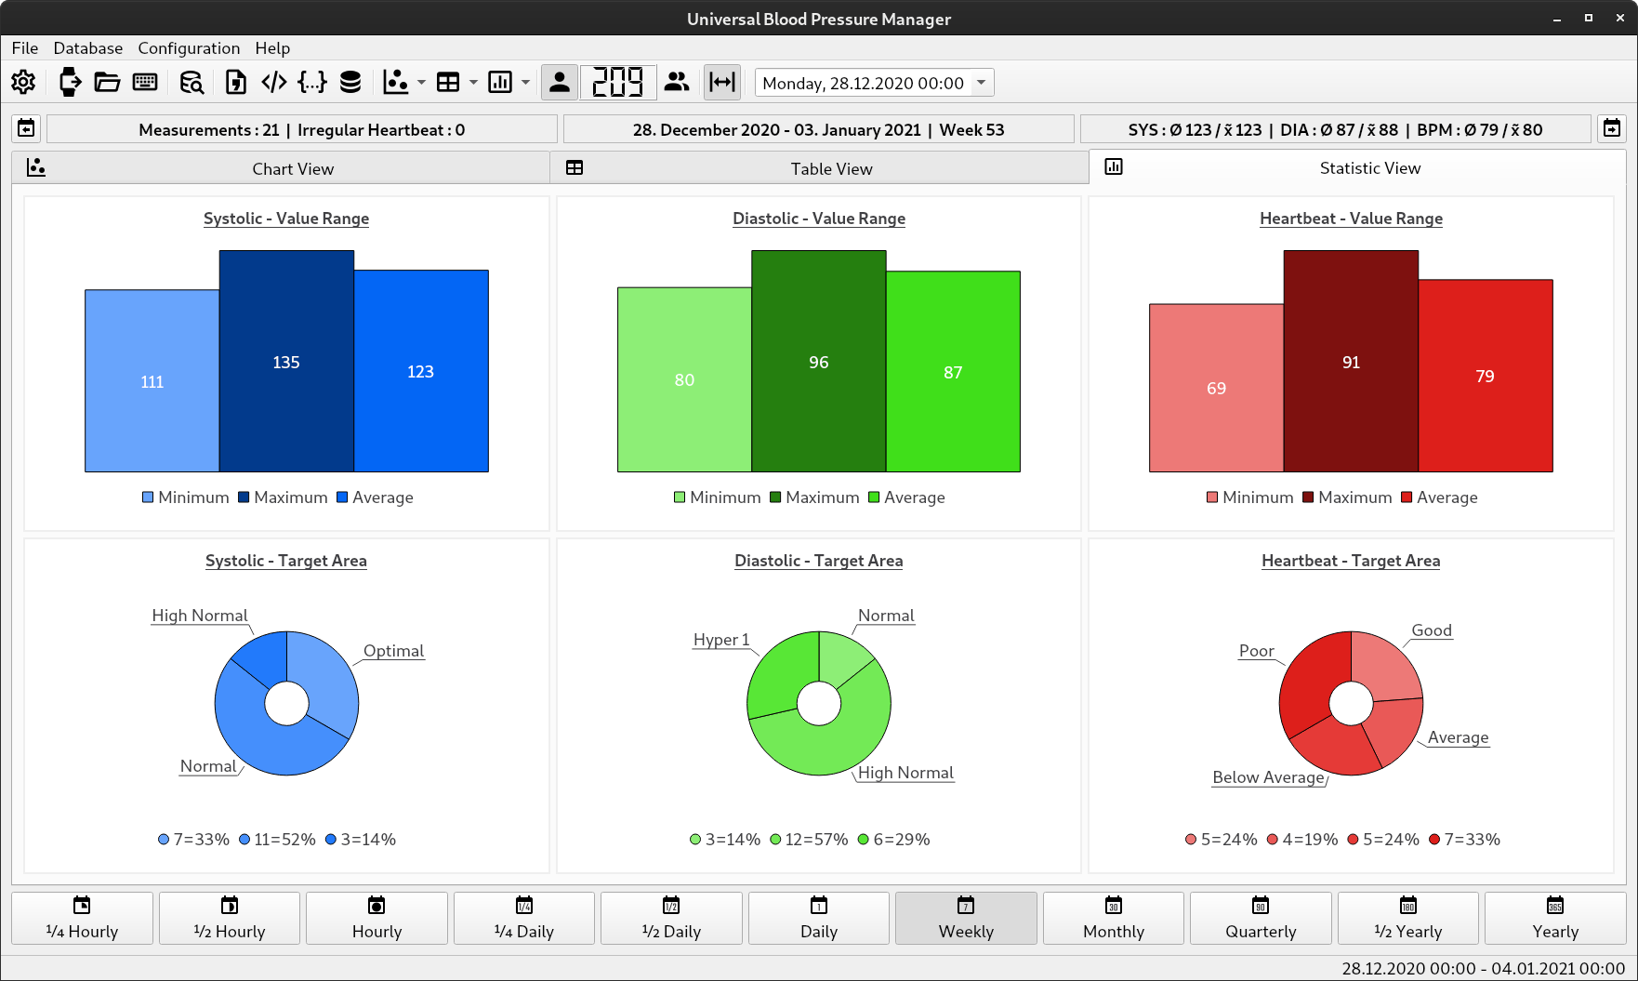Select the ½ Daily period button

[671, 918]
